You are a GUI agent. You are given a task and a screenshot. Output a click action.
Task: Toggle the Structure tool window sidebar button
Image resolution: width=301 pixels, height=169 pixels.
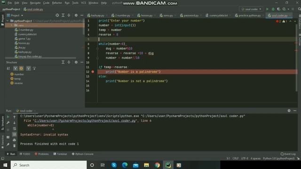[x=2, y=123]
